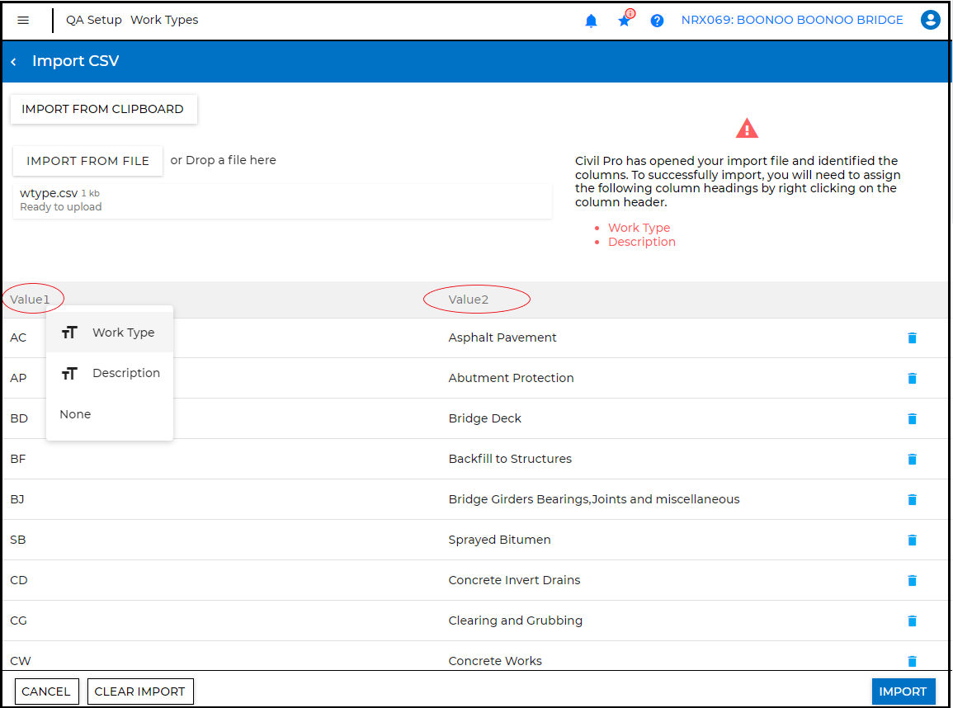Click the Value1 column header
The width and height of the screenshot is (953, 708).
click(x=30, y=300)
